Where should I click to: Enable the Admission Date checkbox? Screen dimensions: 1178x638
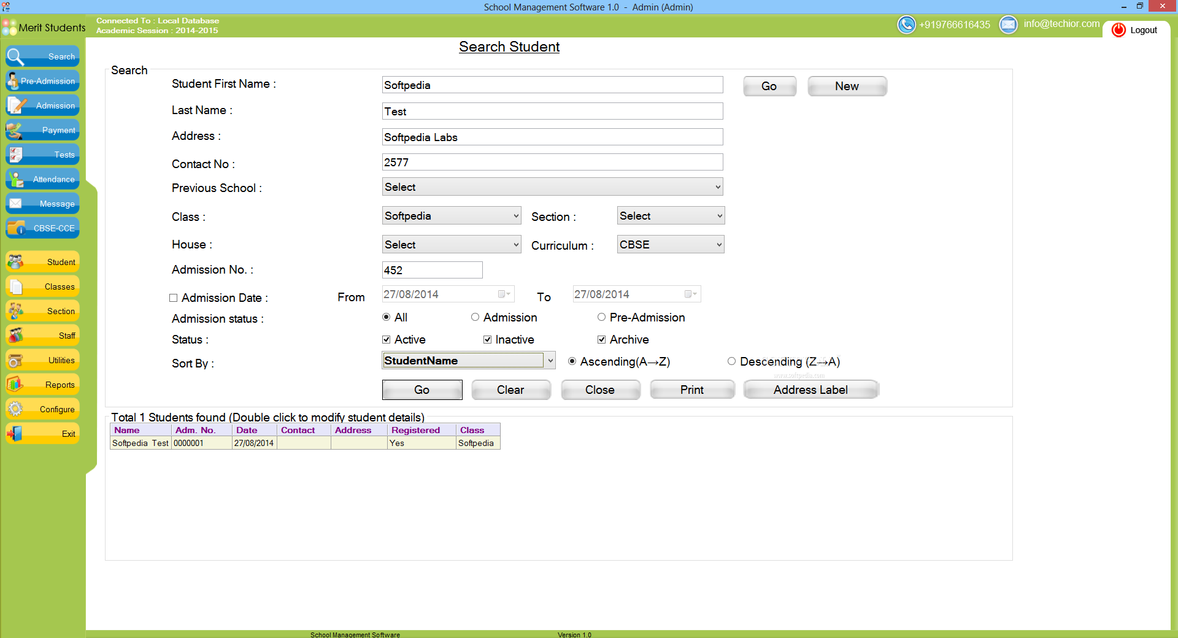[174, 298]
